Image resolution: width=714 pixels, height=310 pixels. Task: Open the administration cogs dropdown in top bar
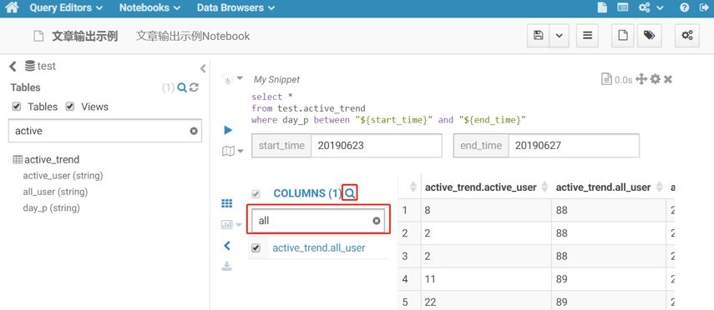coord(651,7)
